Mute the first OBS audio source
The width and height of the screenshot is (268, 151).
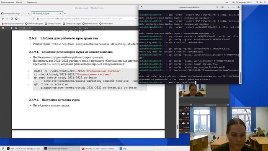pos(183,114)
